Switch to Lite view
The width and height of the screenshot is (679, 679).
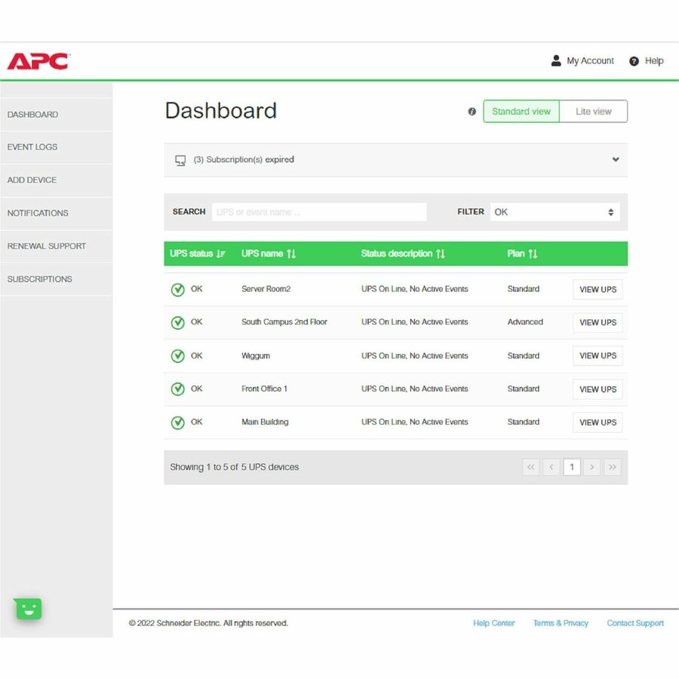[x=593, y=111]
